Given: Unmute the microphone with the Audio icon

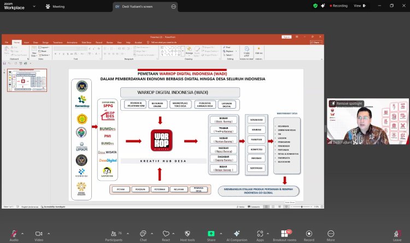Looking at the screenshot, I should (14, 233).
